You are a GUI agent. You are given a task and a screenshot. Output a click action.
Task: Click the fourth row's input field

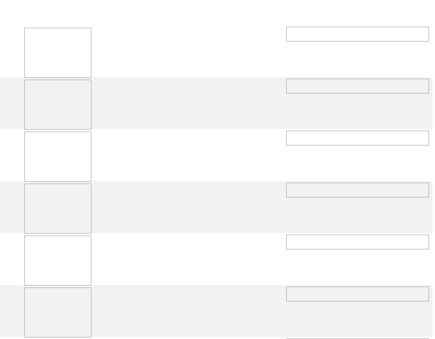click(x=357, y=190)
